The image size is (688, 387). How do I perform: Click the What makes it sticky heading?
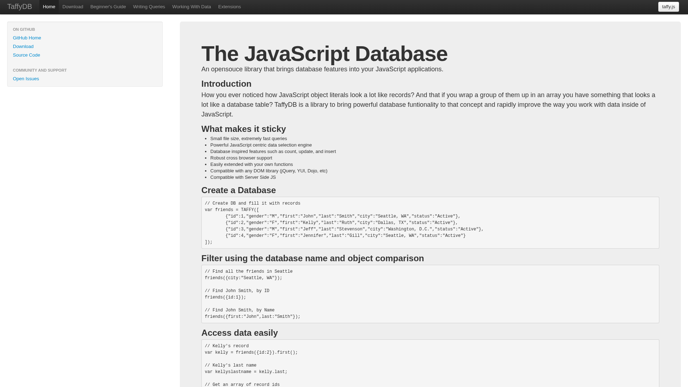click(x=243, y=129)
